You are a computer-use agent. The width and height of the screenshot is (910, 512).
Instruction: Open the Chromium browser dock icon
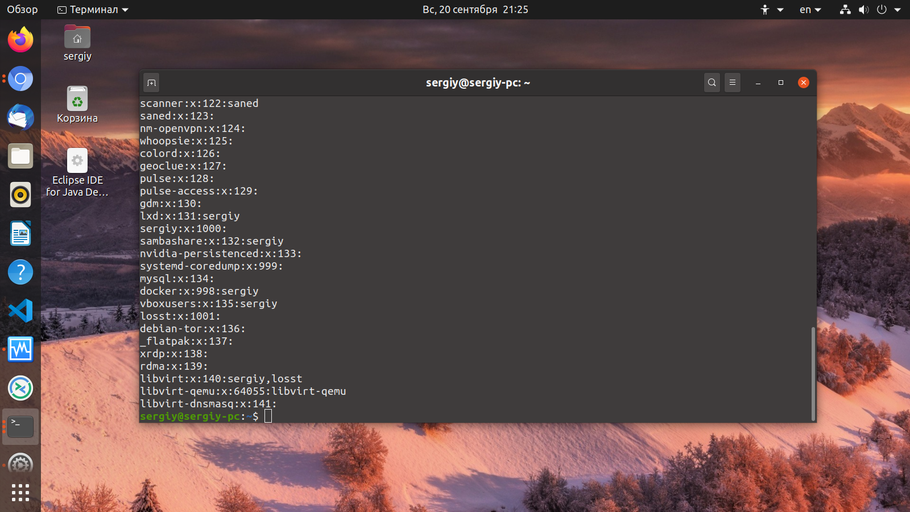pyautogui.click(x=20, y=79)
